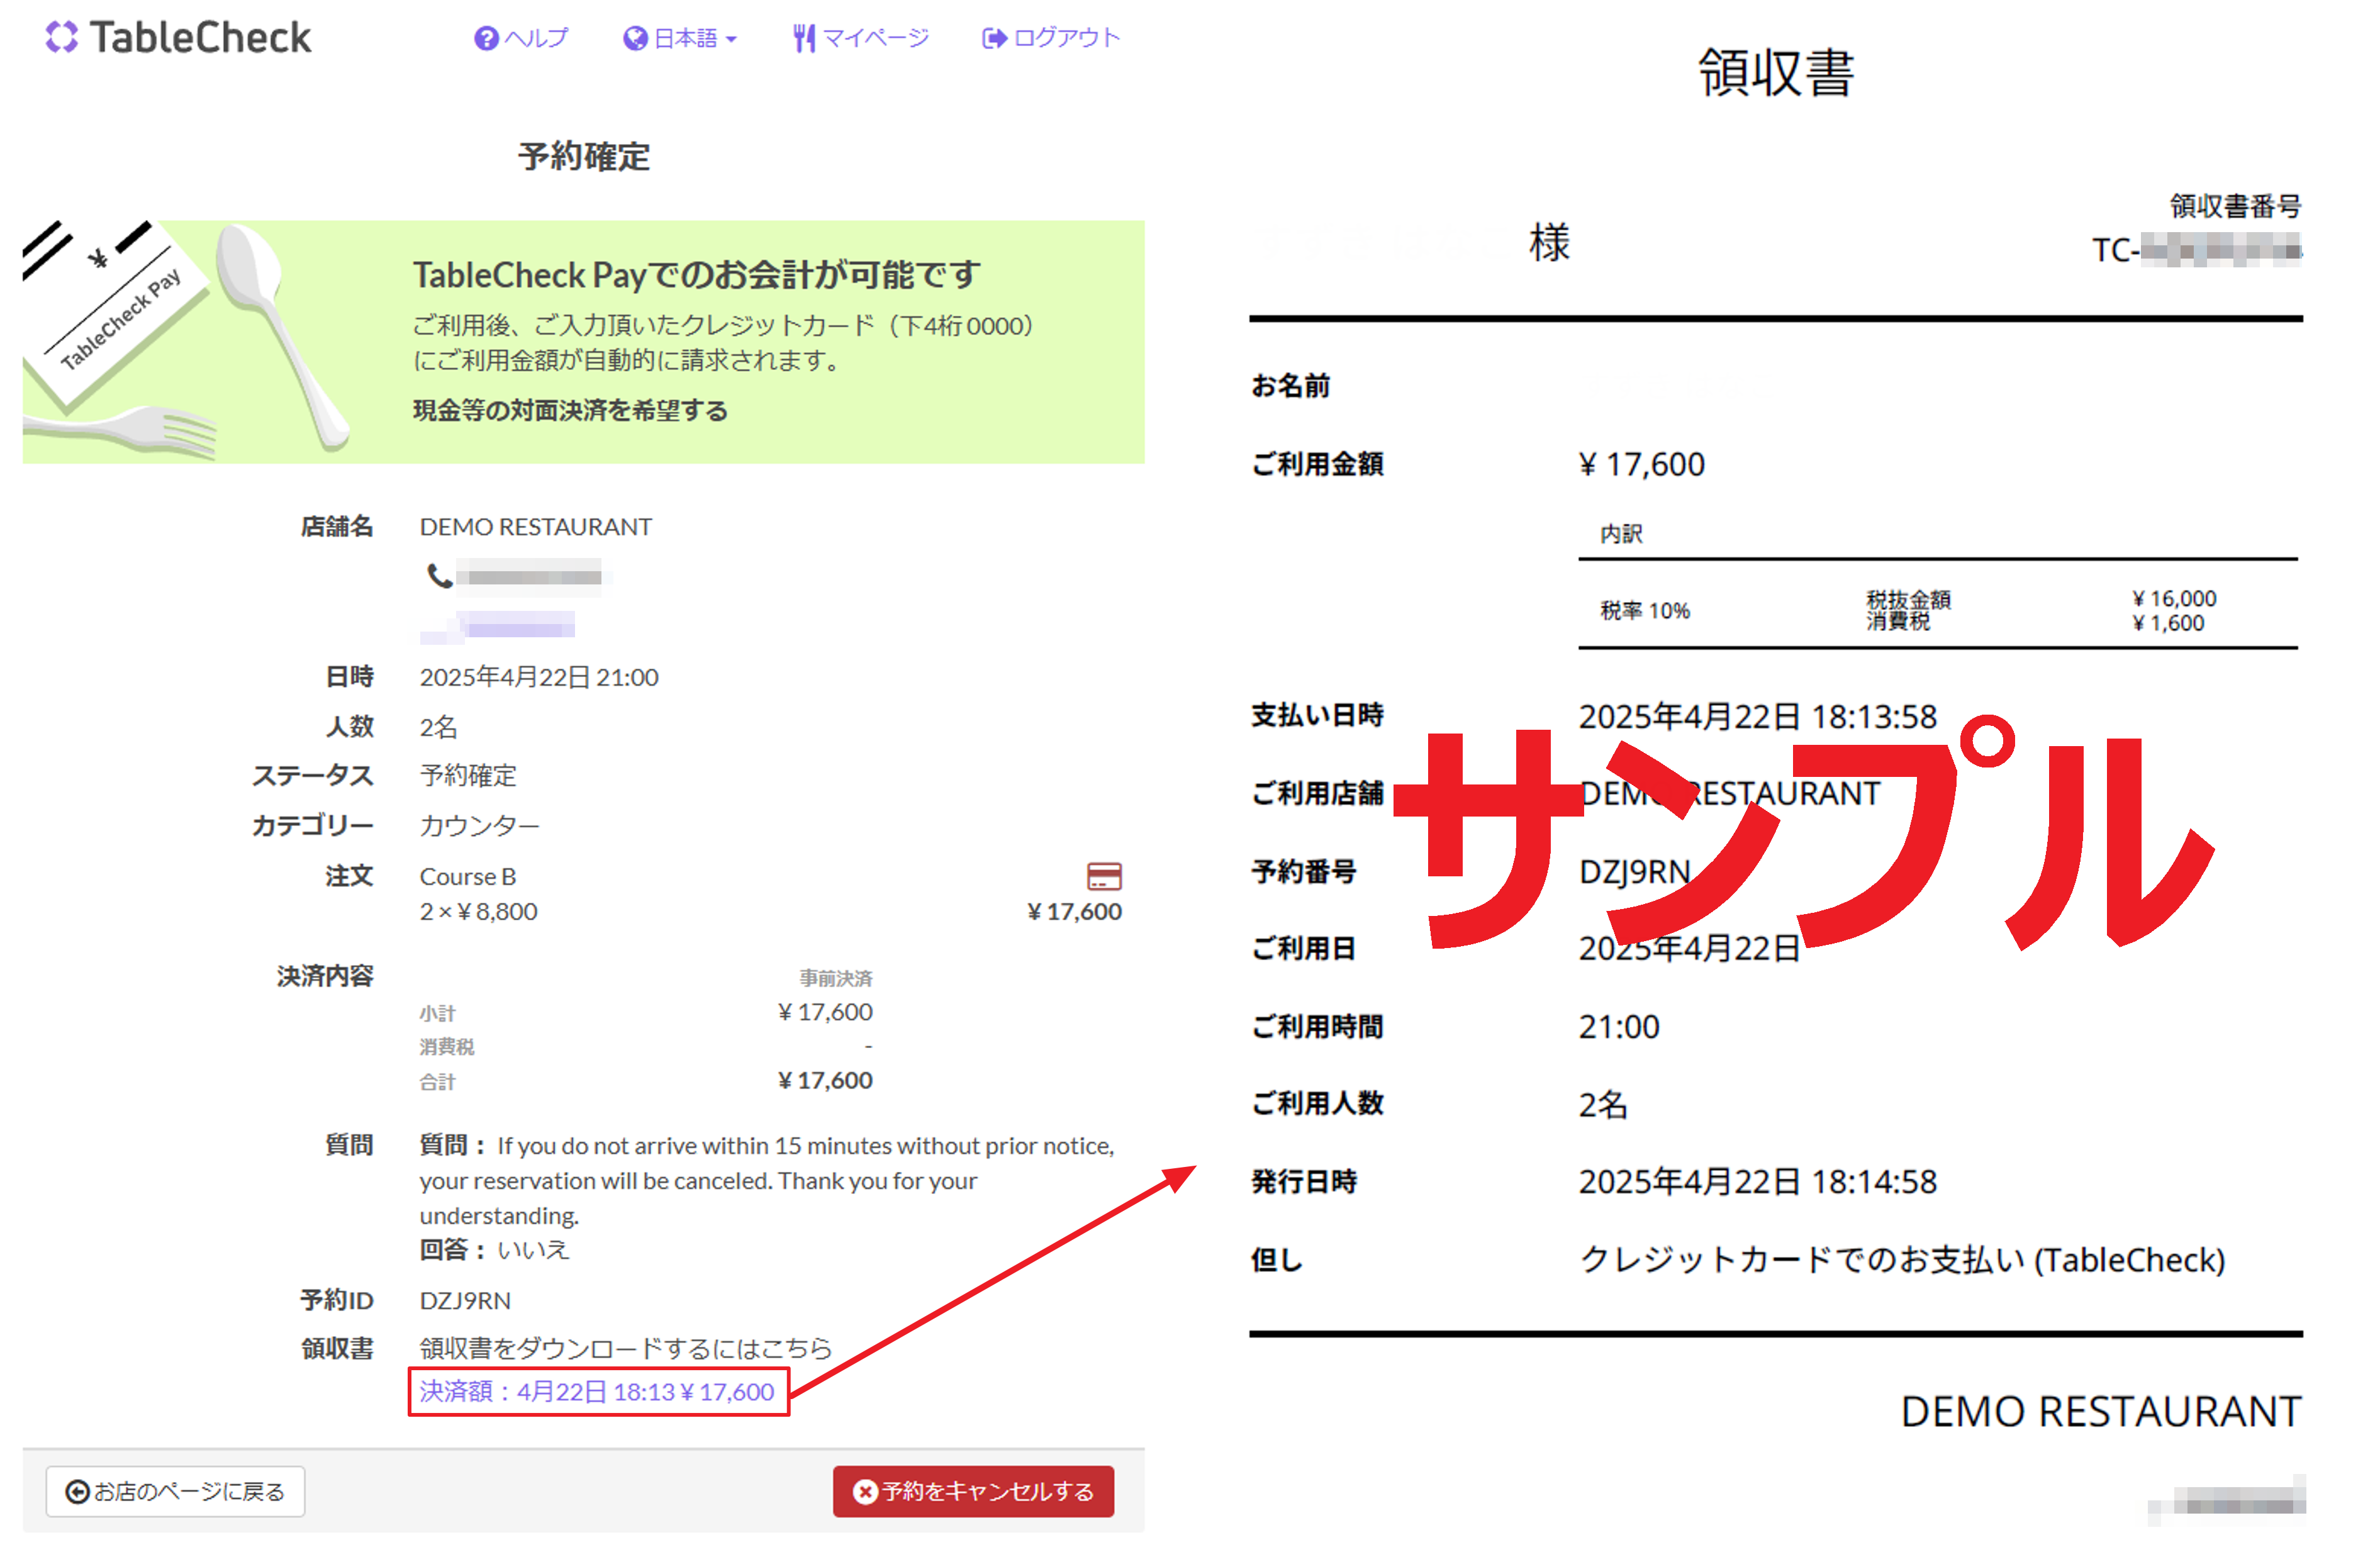Image resolution: width=2380 pixels, height=1557 pixels.
Task: Open the 日本語 language dropdown
Action: pos(680,38)
